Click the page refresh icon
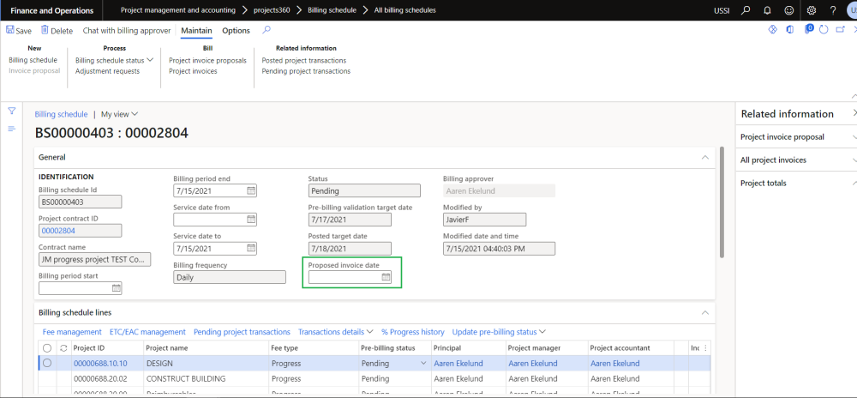 tap(824, 30)
